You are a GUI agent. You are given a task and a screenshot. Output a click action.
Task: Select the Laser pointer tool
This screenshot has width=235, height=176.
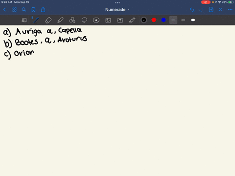(x=132, y=20)
